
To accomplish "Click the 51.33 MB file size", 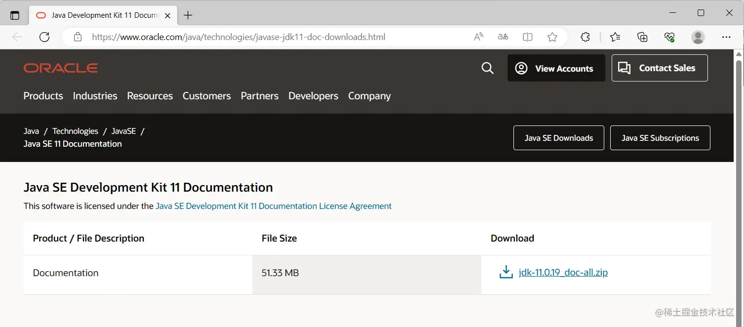I will click(280, 273).
